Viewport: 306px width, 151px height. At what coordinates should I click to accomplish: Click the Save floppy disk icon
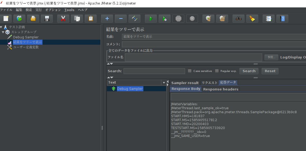click(x=47, y=19)
